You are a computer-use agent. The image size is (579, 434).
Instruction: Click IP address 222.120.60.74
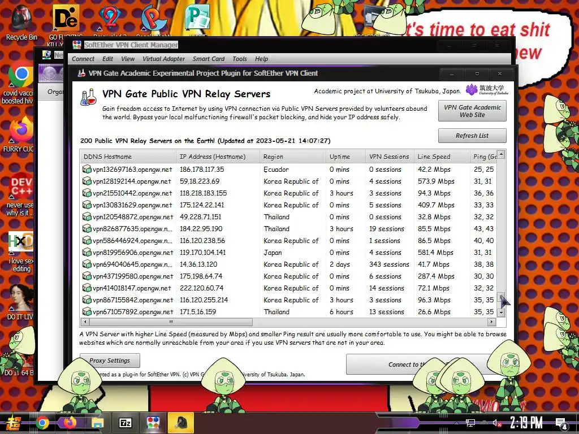(x=201, y=288)
